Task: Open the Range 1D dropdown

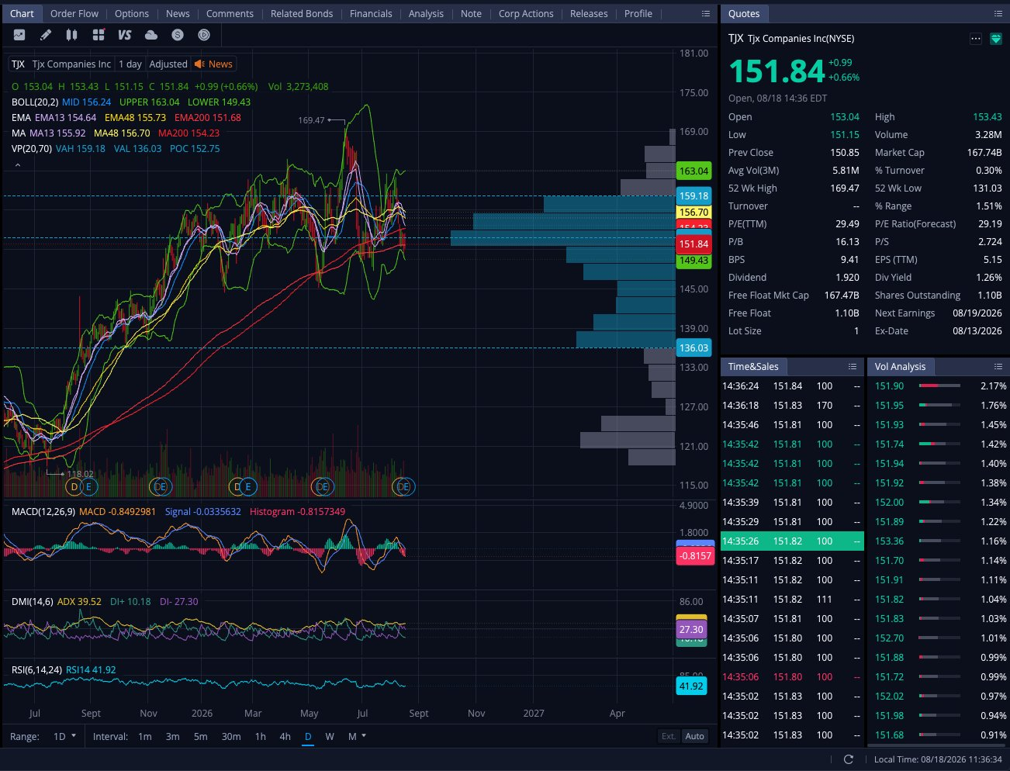Action: pyautogui.click(x=64, y=736)
